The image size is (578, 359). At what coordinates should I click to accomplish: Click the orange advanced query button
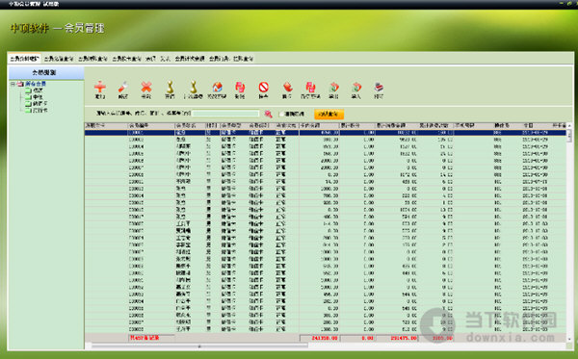click(328, 115)
